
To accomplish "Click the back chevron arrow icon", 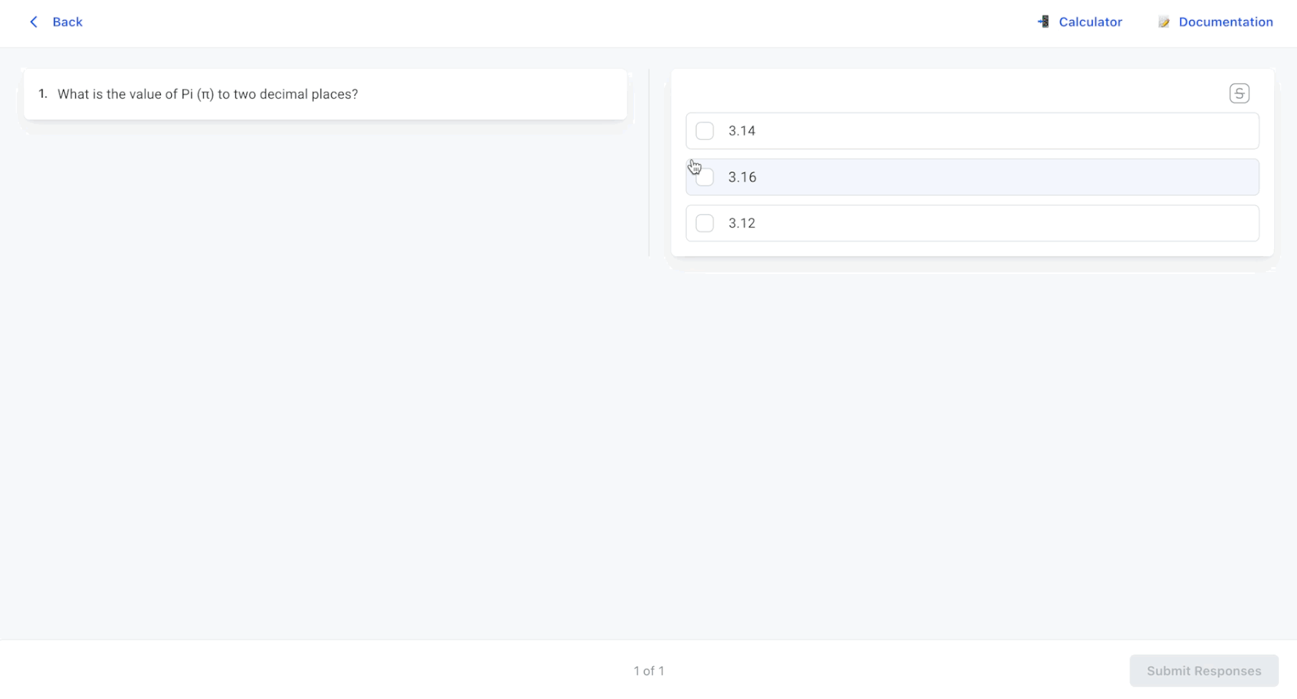I will (33, 22).
